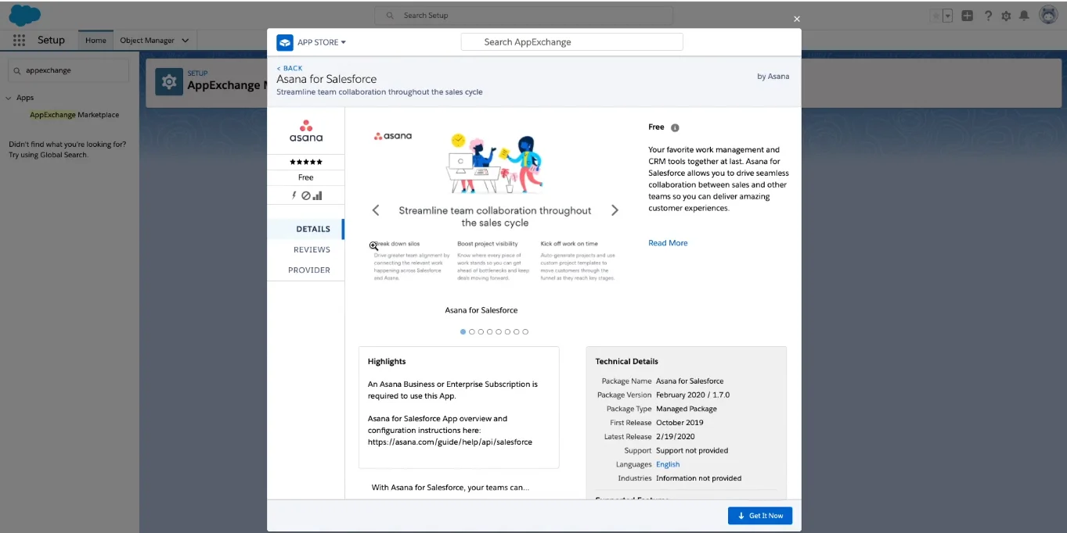Expand the Object Manager tab dropdown chevron
Screen dimensions: 1067x533
(186, 41)
